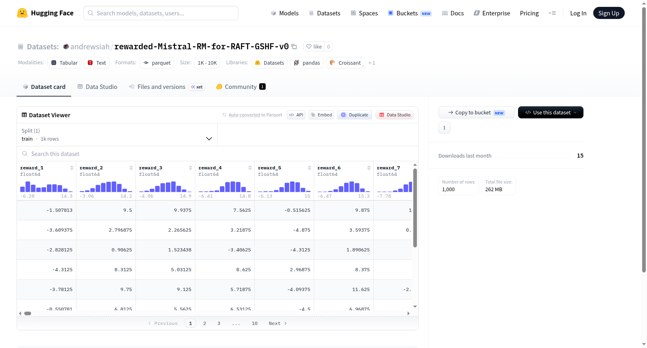This screenshot has height=348, width=647.
Task: Show the +1 additional libraries
Action: pos(372,63)
